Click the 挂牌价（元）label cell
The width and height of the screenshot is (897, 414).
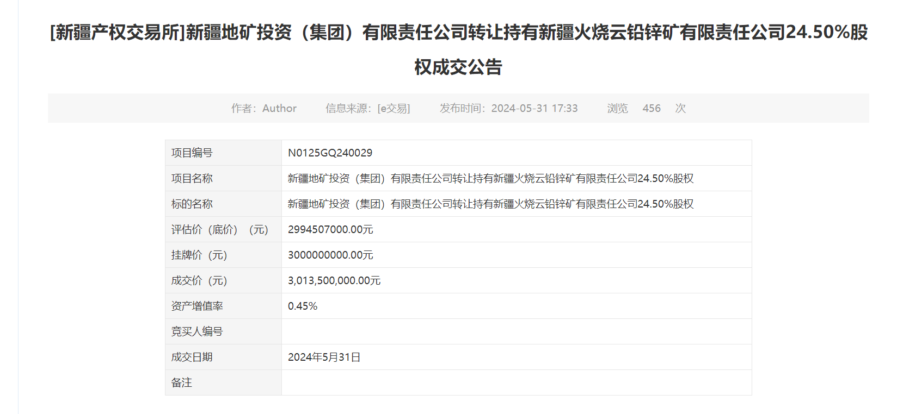pos(199,255)
